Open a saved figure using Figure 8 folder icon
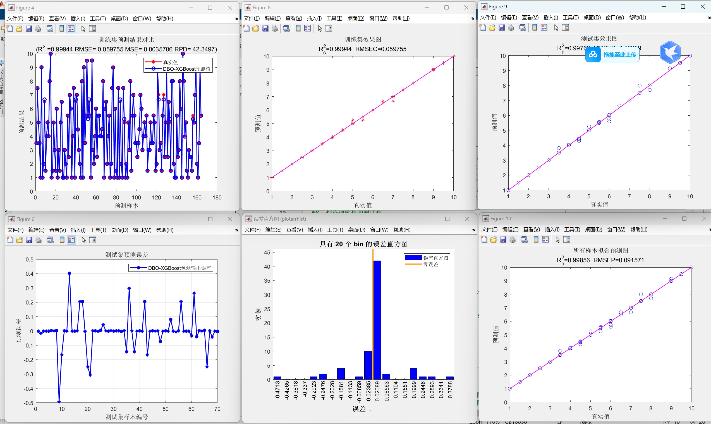 (255, 28)
